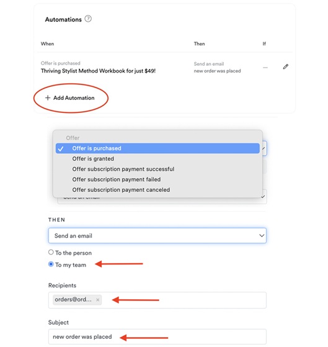Click the Then column header

[x=200, y=44]
